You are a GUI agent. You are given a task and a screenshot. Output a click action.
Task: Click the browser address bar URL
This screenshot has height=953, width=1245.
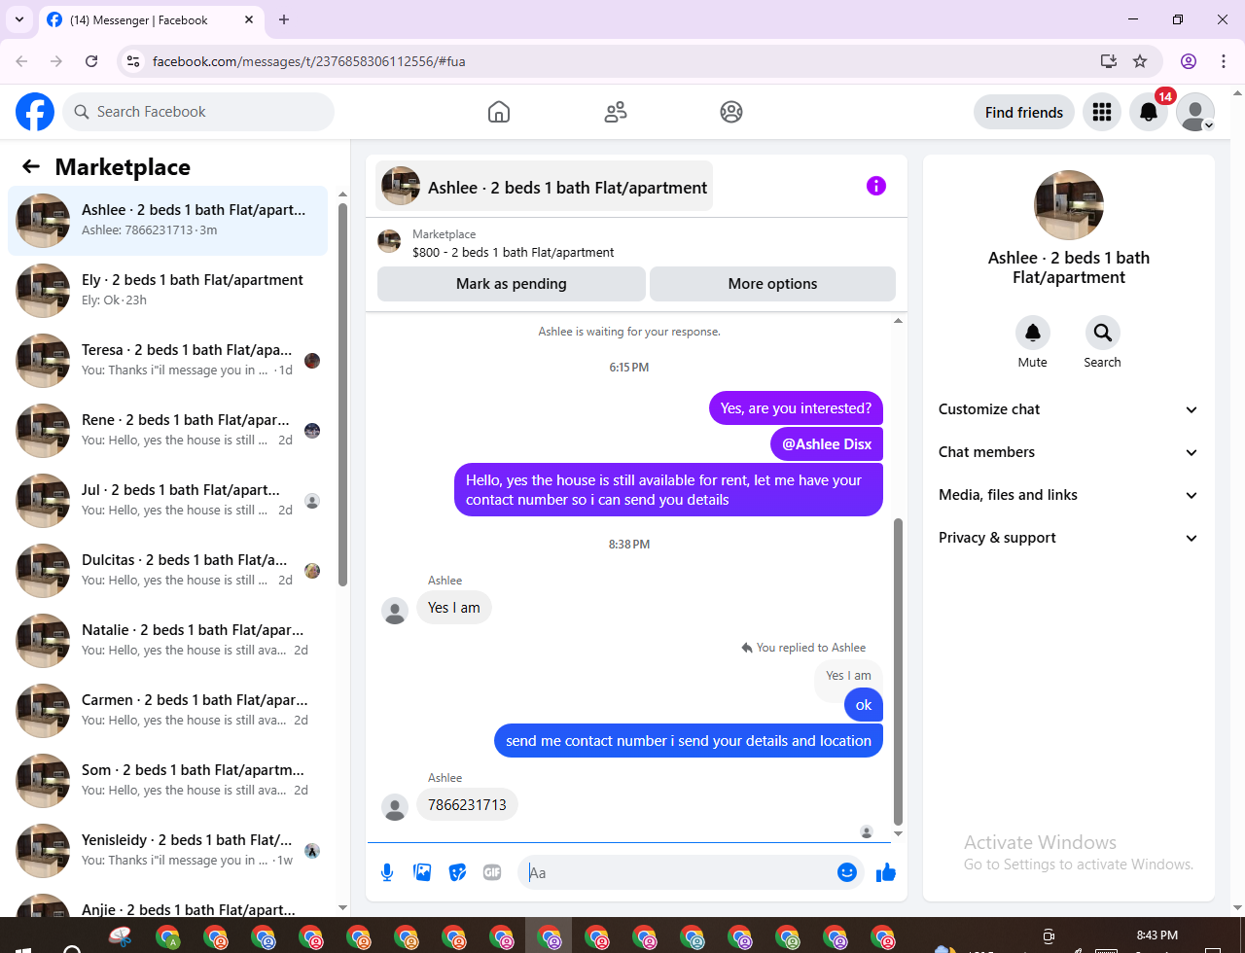pos(309,61)
